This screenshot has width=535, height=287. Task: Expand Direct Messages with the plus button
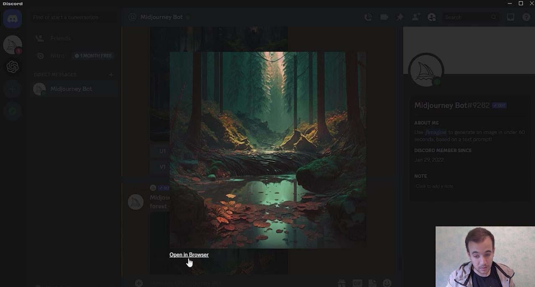point(111,74)
